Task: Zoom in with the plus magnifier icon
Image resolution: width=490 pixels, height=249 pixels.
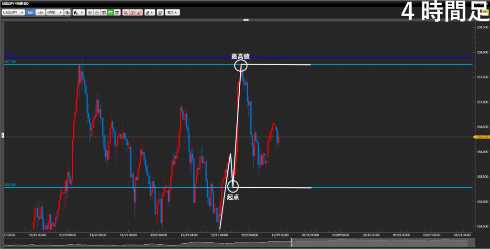Action: (90, 12)
